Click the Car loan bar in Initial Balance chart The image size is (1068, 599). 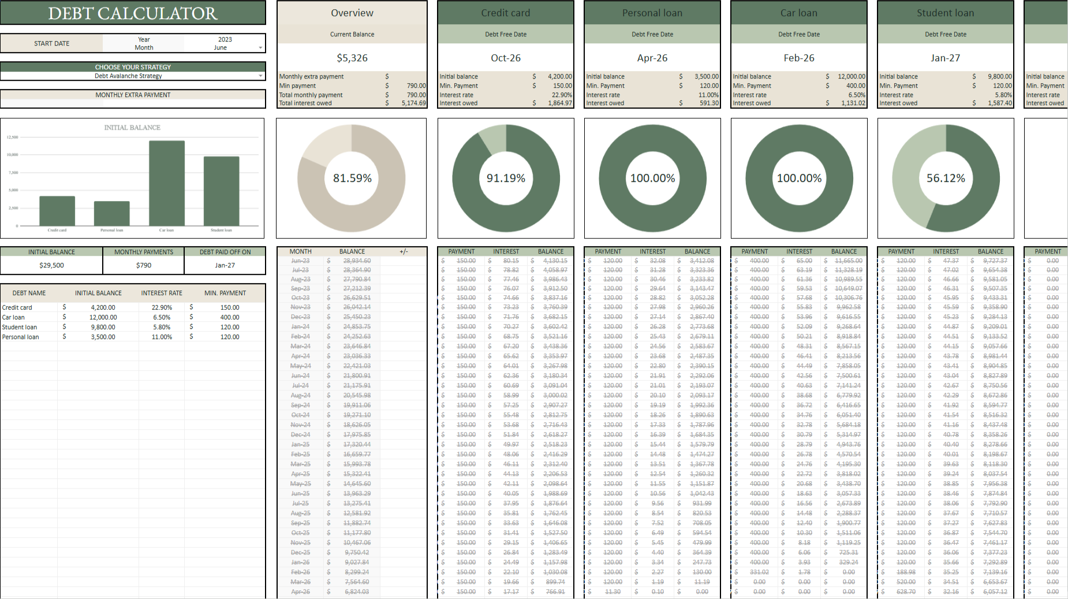point(167,183)
